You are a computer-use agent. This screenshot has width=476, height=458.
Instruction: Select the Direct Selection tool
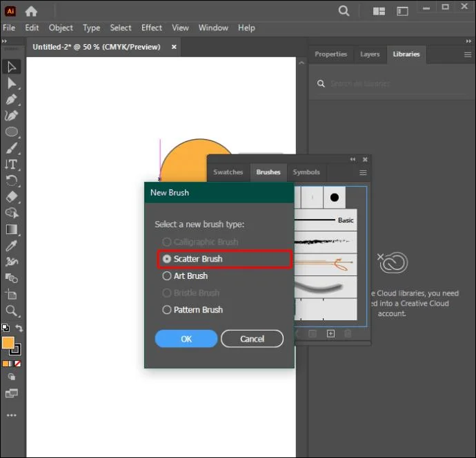(12, 83)
